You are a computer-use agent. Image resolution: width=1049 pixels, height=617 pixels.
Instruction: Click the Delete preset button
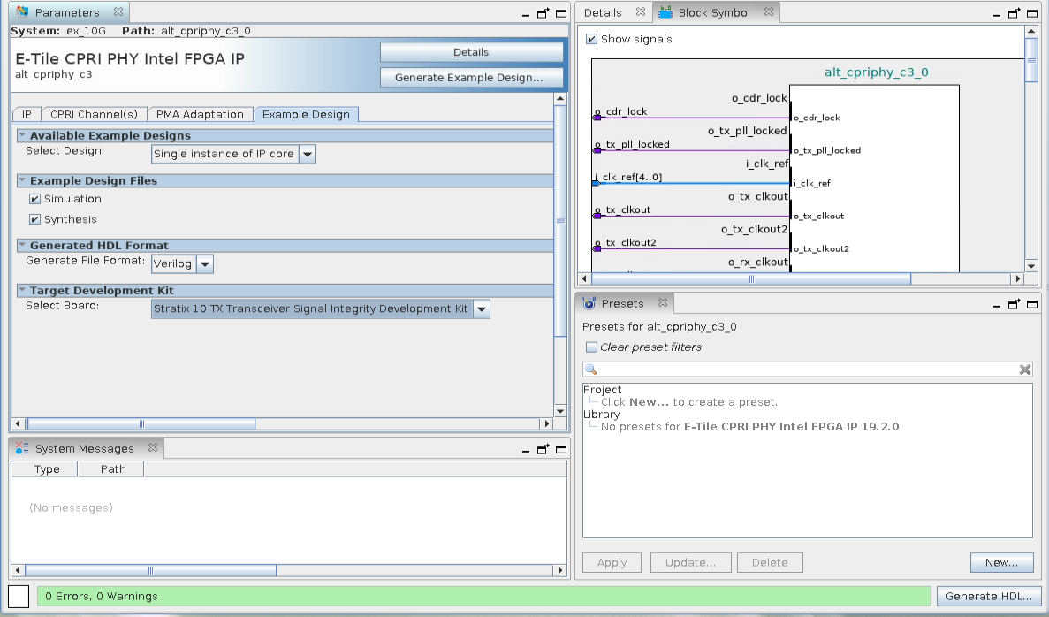[770, 563]
